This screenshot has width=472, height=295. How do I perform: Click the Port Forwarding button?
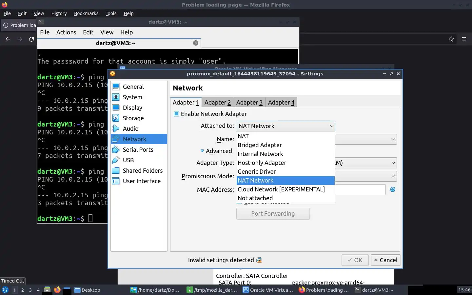273,214
